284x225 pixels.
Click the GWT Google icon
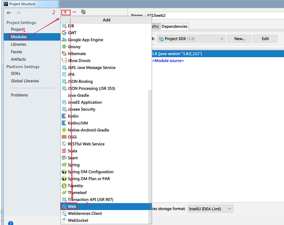tap(64, 33)
